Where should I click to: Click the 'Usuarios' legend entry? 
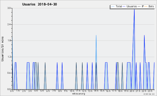(130, 6)
